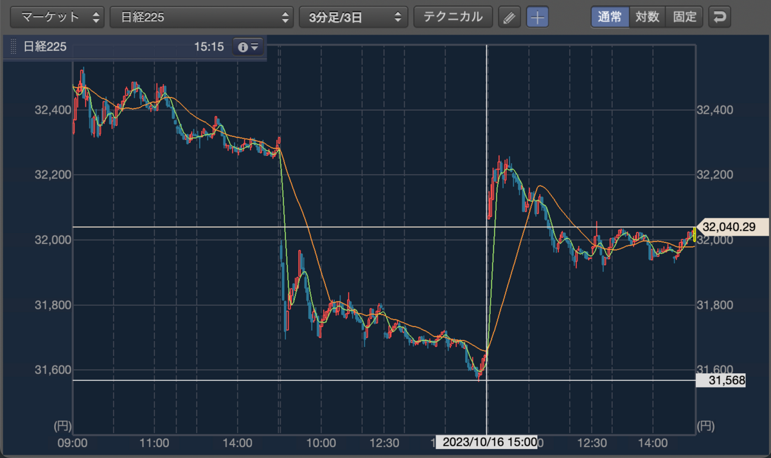Click the 11:00 time axis label
Image resolution: width=771 pixels, height=458 pixels.
(x=154, y=443)
